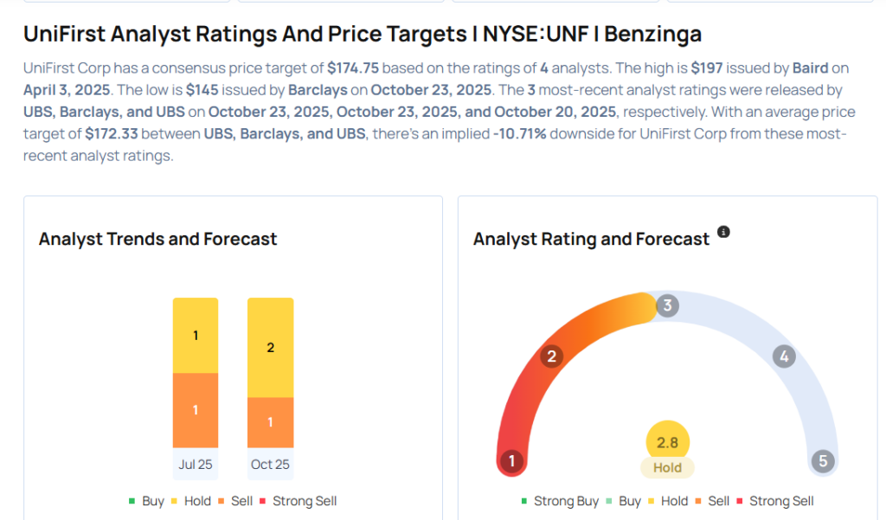Click the Hold badge under the 2.8 score
The width and height of the screenshot is (886, 520).
(667, 467)
